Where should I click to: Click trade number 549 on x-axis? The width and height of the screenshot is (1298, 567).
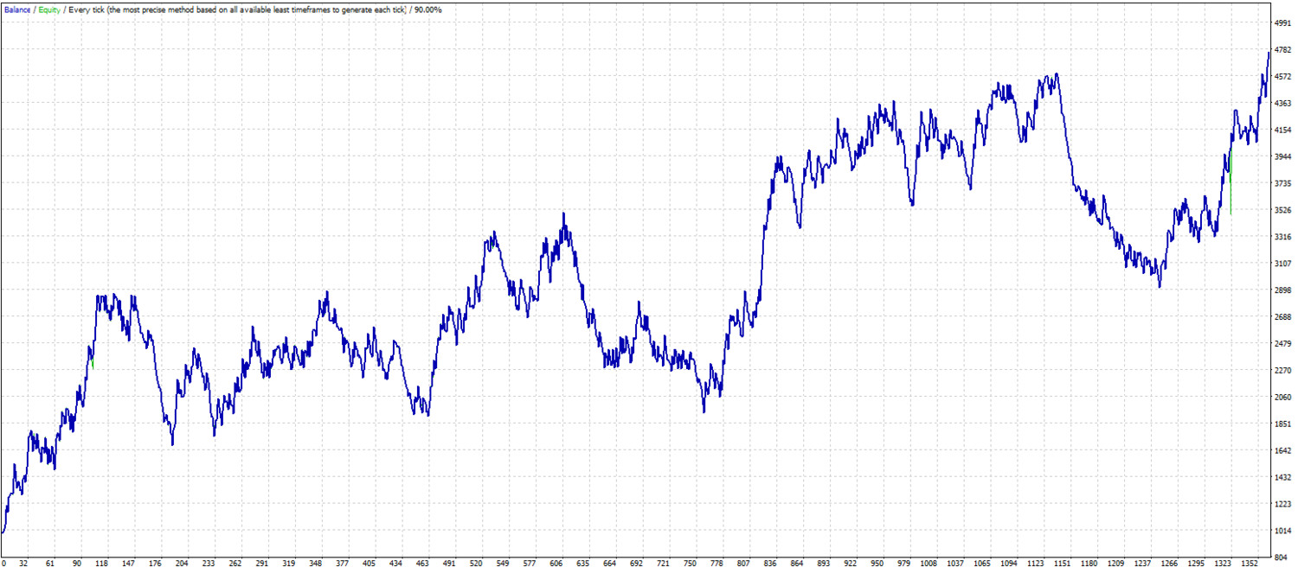(502, 562)
